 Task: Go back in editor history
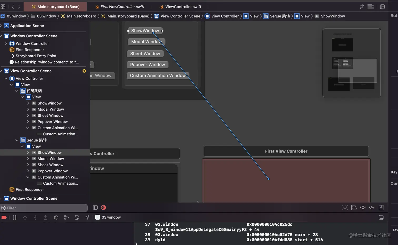point(13,7)
